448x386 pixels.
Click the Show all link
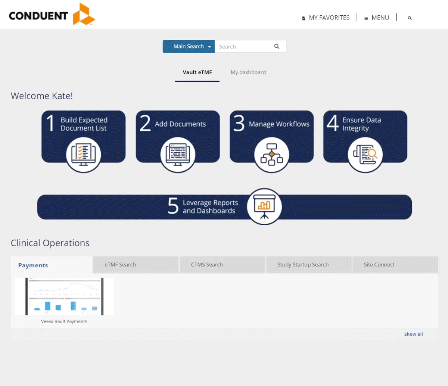(414, 334)
